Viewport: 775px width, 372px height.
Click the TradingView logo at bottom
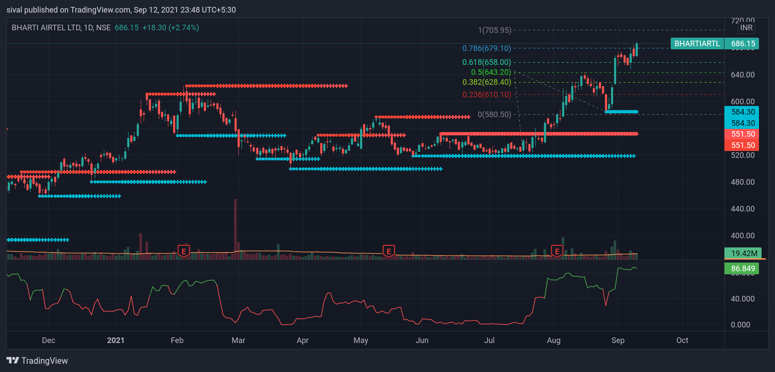(37, 361)
